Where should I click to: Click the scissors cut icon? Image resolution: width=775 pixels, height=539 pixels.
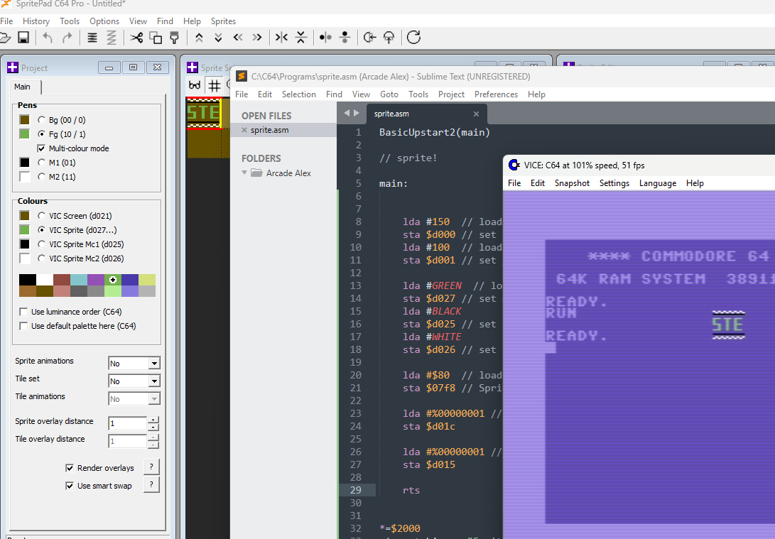pos(136,38)
